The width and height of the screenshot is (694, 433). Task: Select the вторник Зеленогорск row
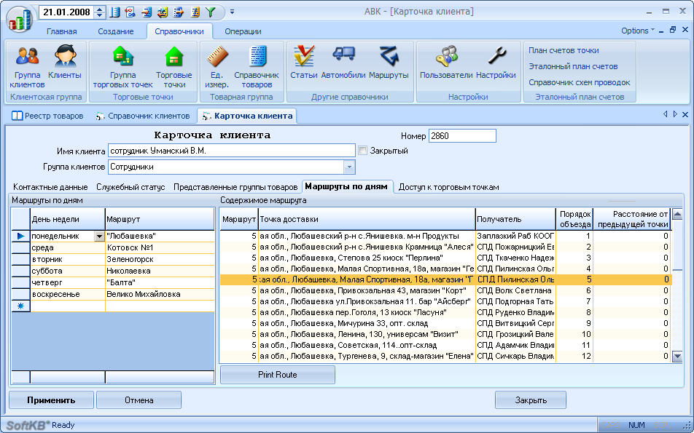coord(113,259)
